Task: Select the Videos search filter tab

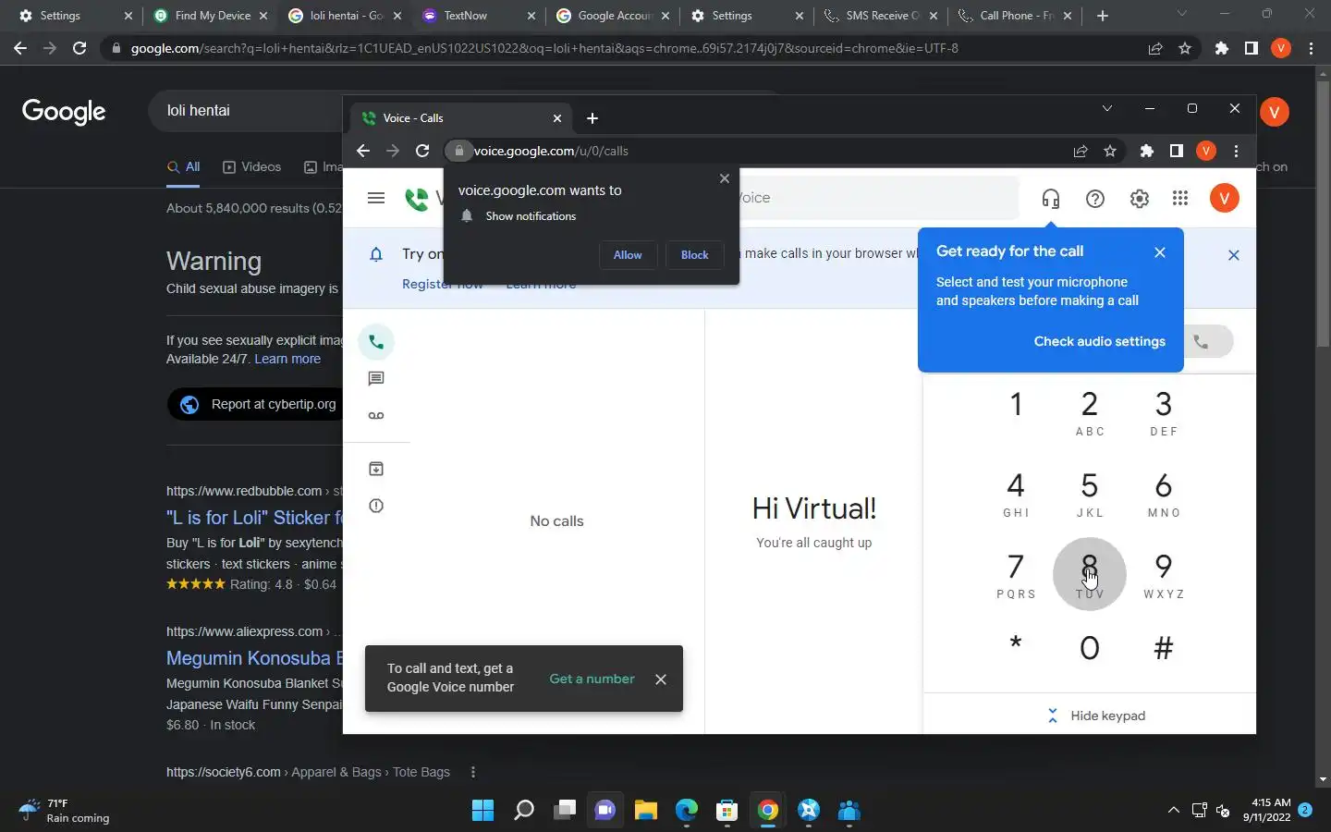Action: click(x=251, y=167)
